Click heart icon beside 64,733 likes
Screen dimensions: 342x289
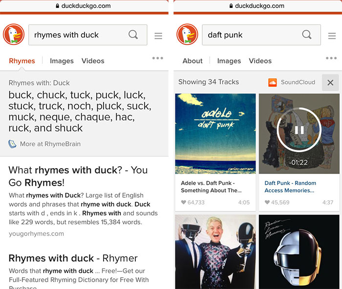pyautogui.click(x=184, y=202)
